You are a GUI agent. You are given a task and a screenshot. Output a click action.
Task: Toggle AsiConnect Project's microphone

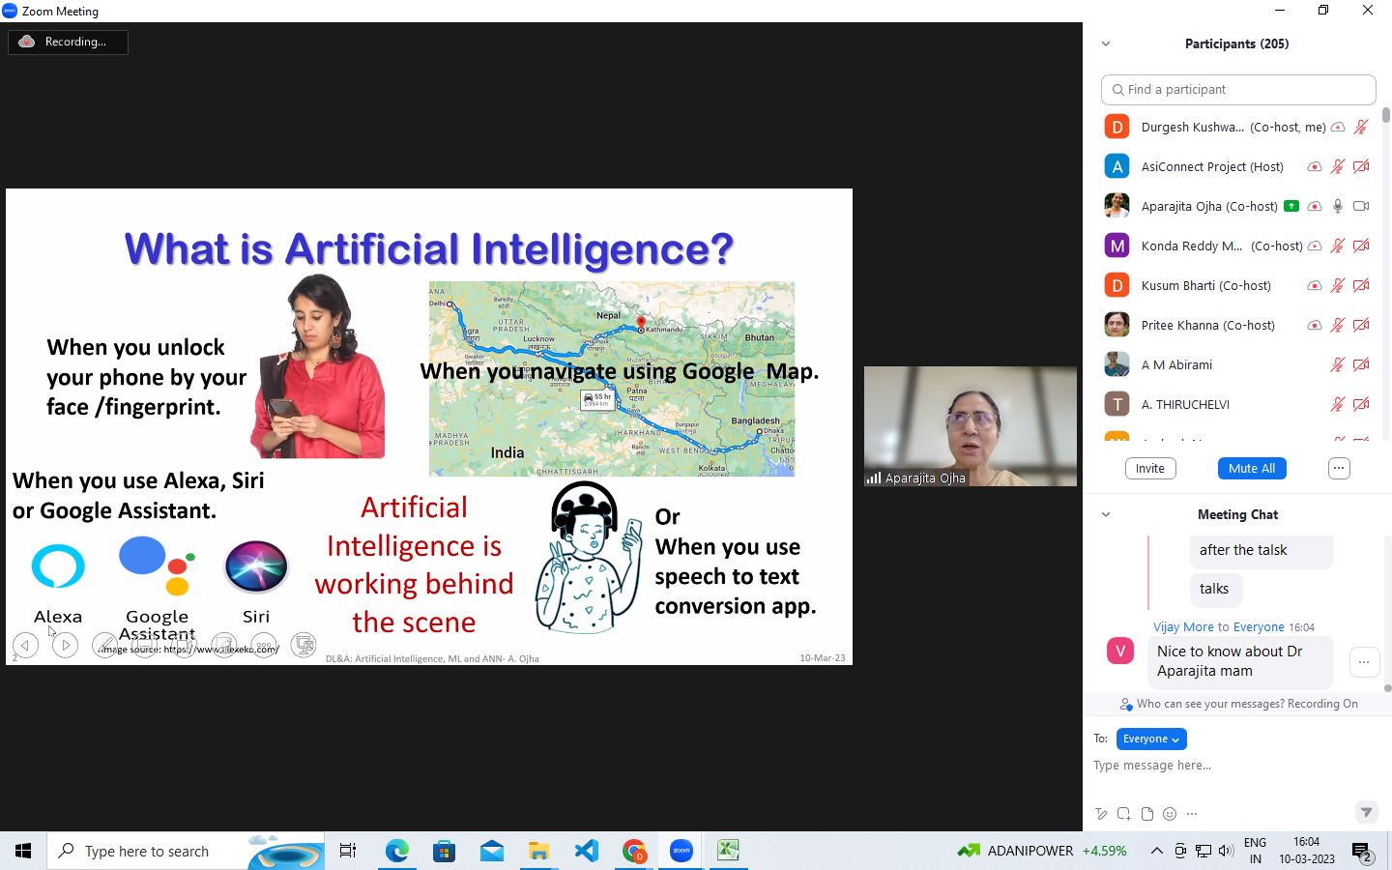click(1338, 166)
